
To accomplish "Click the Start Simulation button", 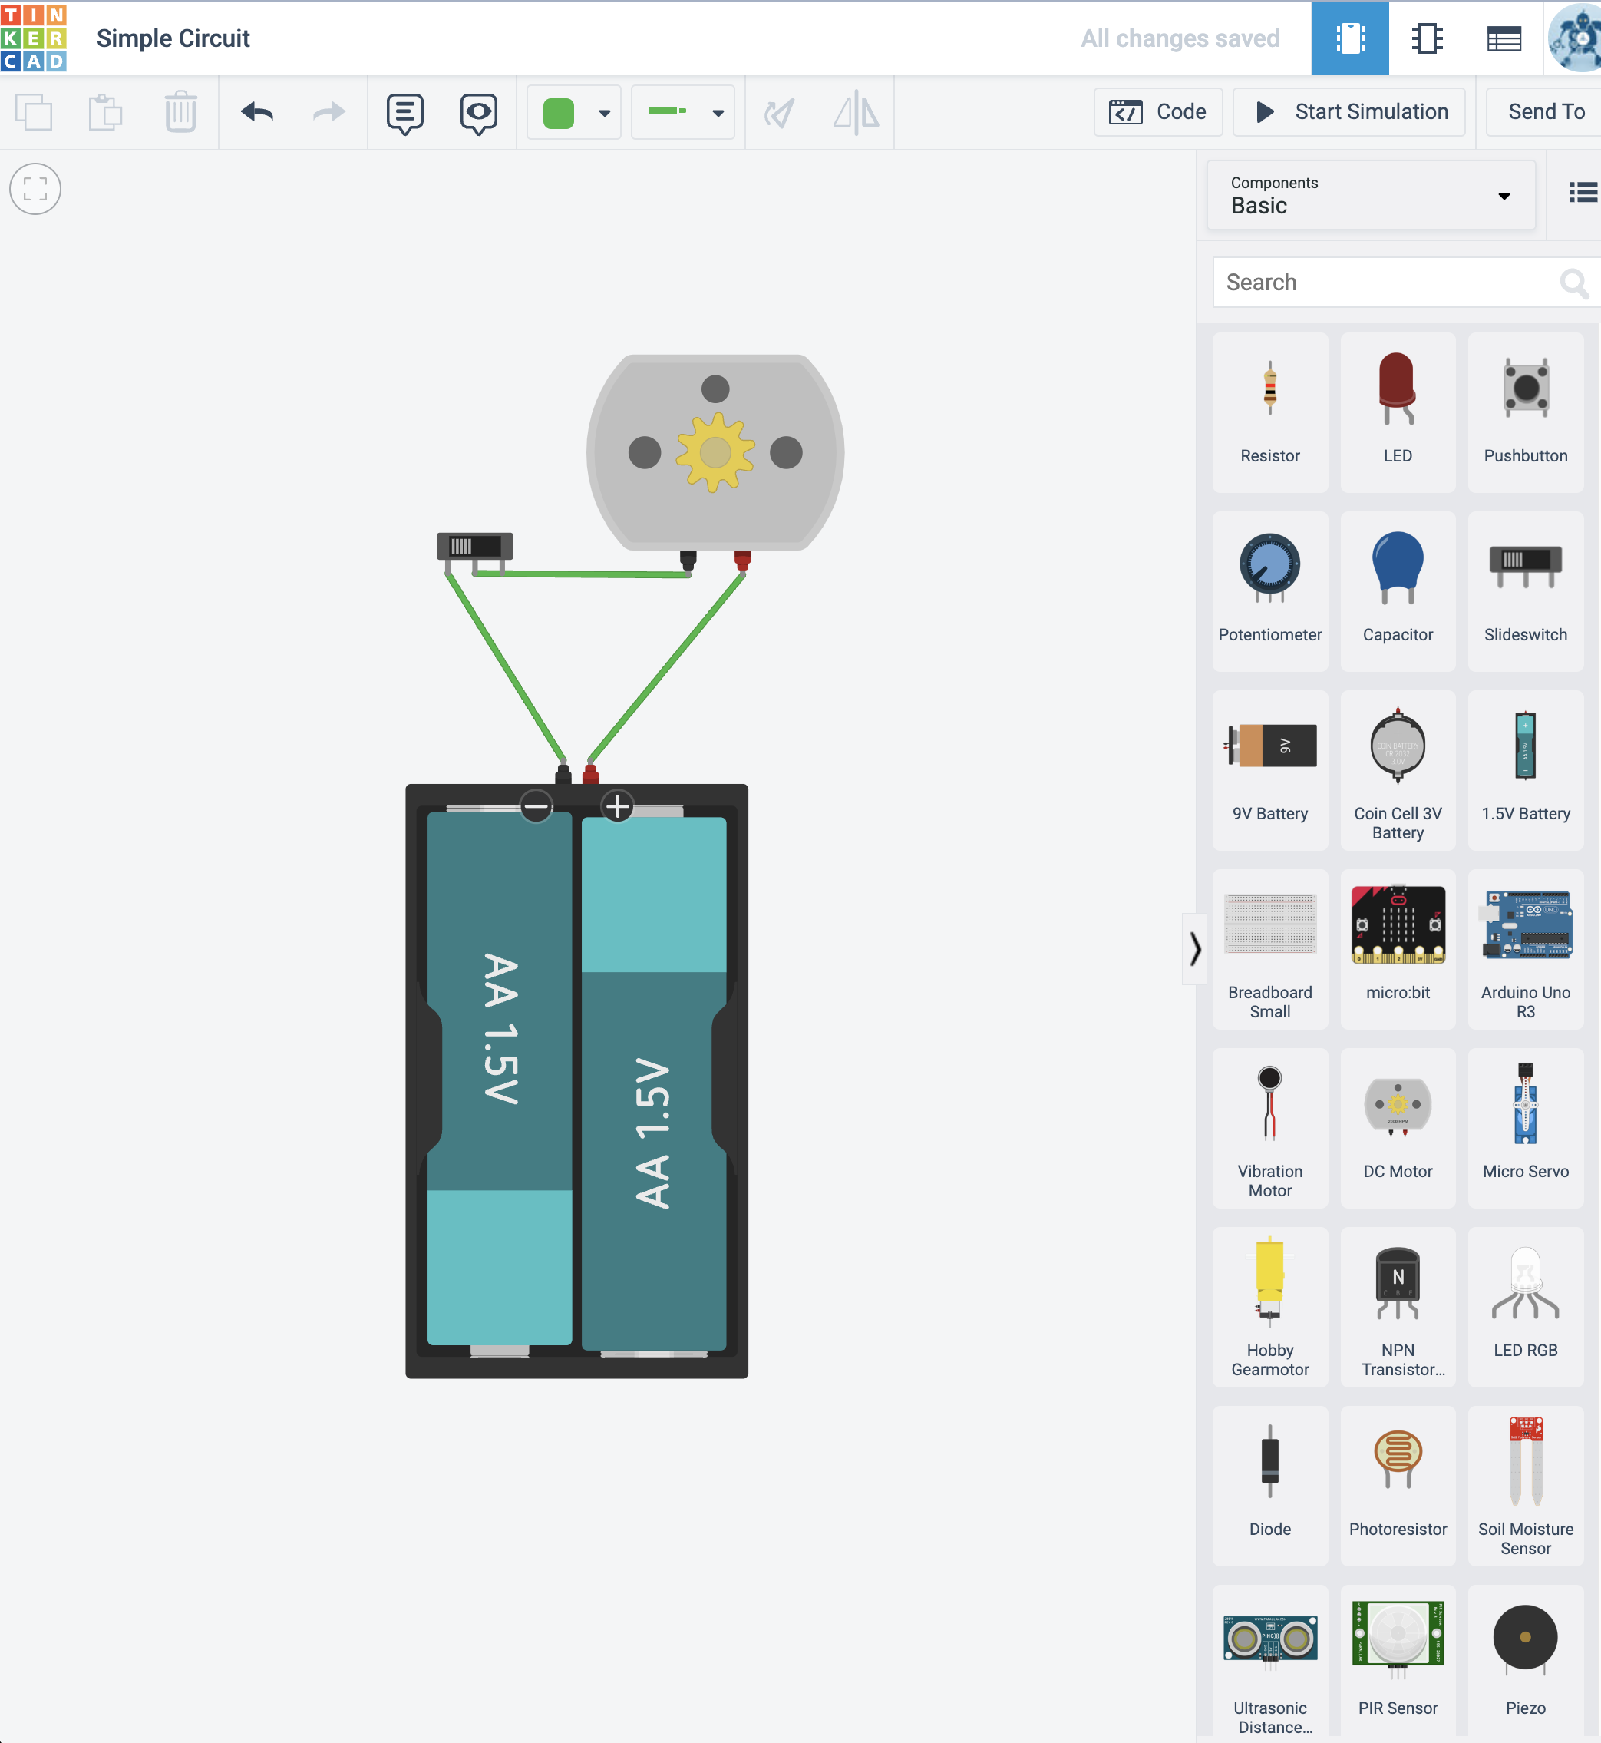I will click(x=1349, y=112).
